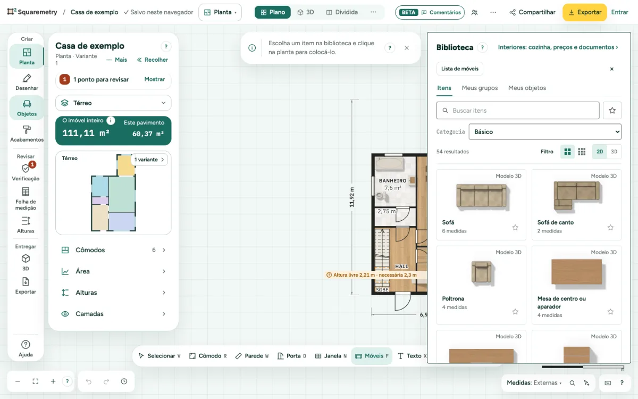Image resolution: width=638 pixels, height=399 pixels.
Task: Switch to the 3D view tab
Action: [306, 12]
